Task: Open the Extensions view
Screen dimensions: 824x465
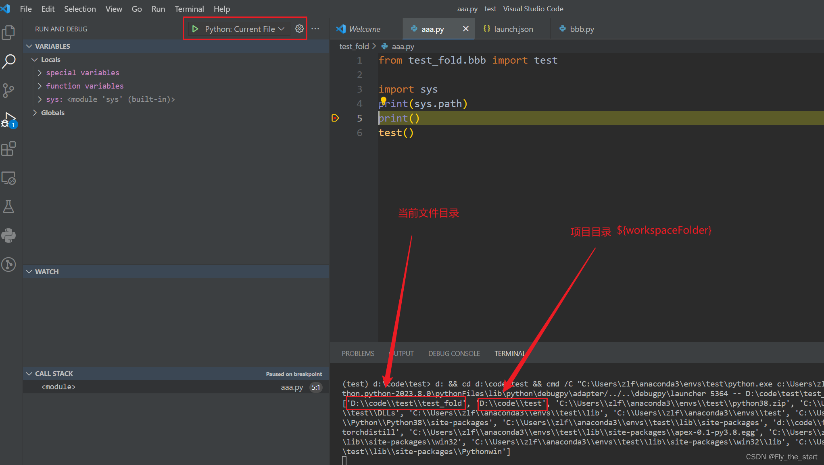Action: [8, 149]
